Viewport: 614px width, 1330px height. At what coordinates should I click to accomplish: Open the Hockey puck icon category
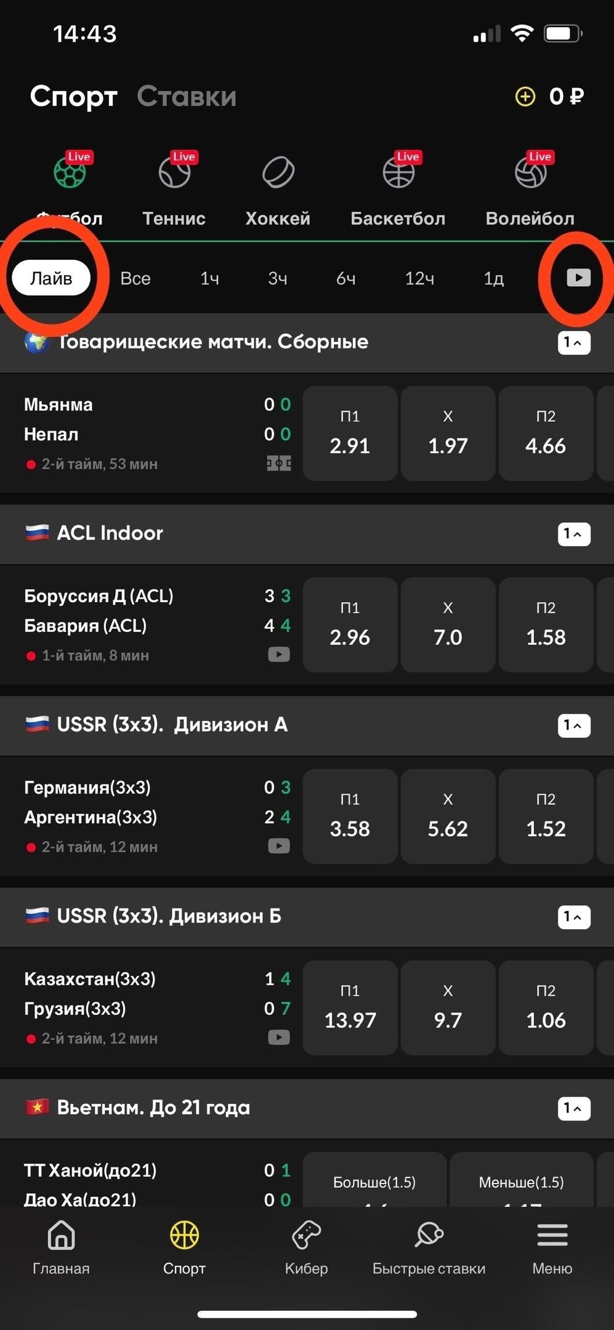(x=278, y=172)
